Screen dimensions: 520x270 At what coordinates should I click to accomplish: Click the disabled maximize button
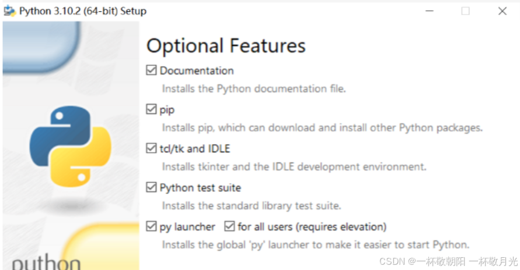465,11
